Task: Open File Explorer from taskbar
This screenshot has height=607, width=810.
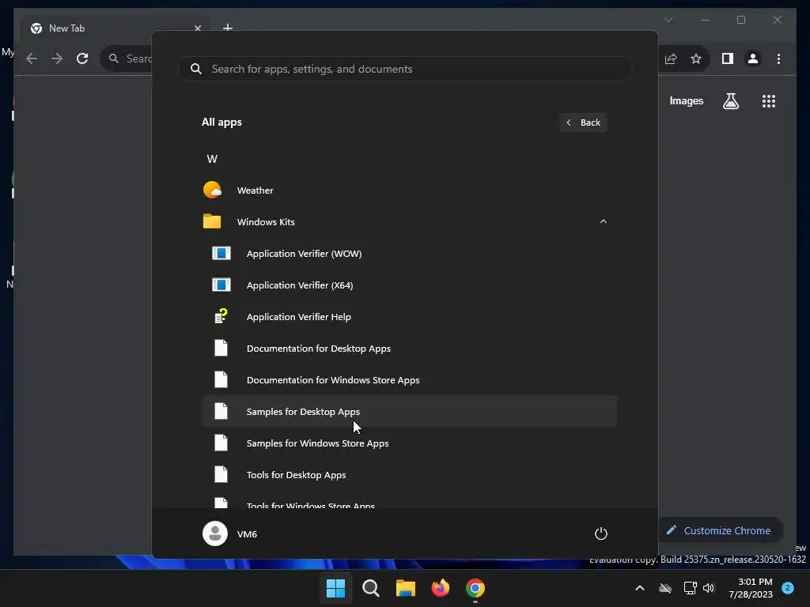Action: point(406,588)
